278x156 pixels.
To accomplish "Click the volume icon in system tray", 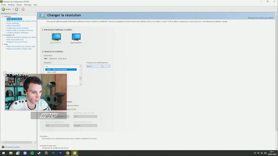I will [x=265, y=153].
